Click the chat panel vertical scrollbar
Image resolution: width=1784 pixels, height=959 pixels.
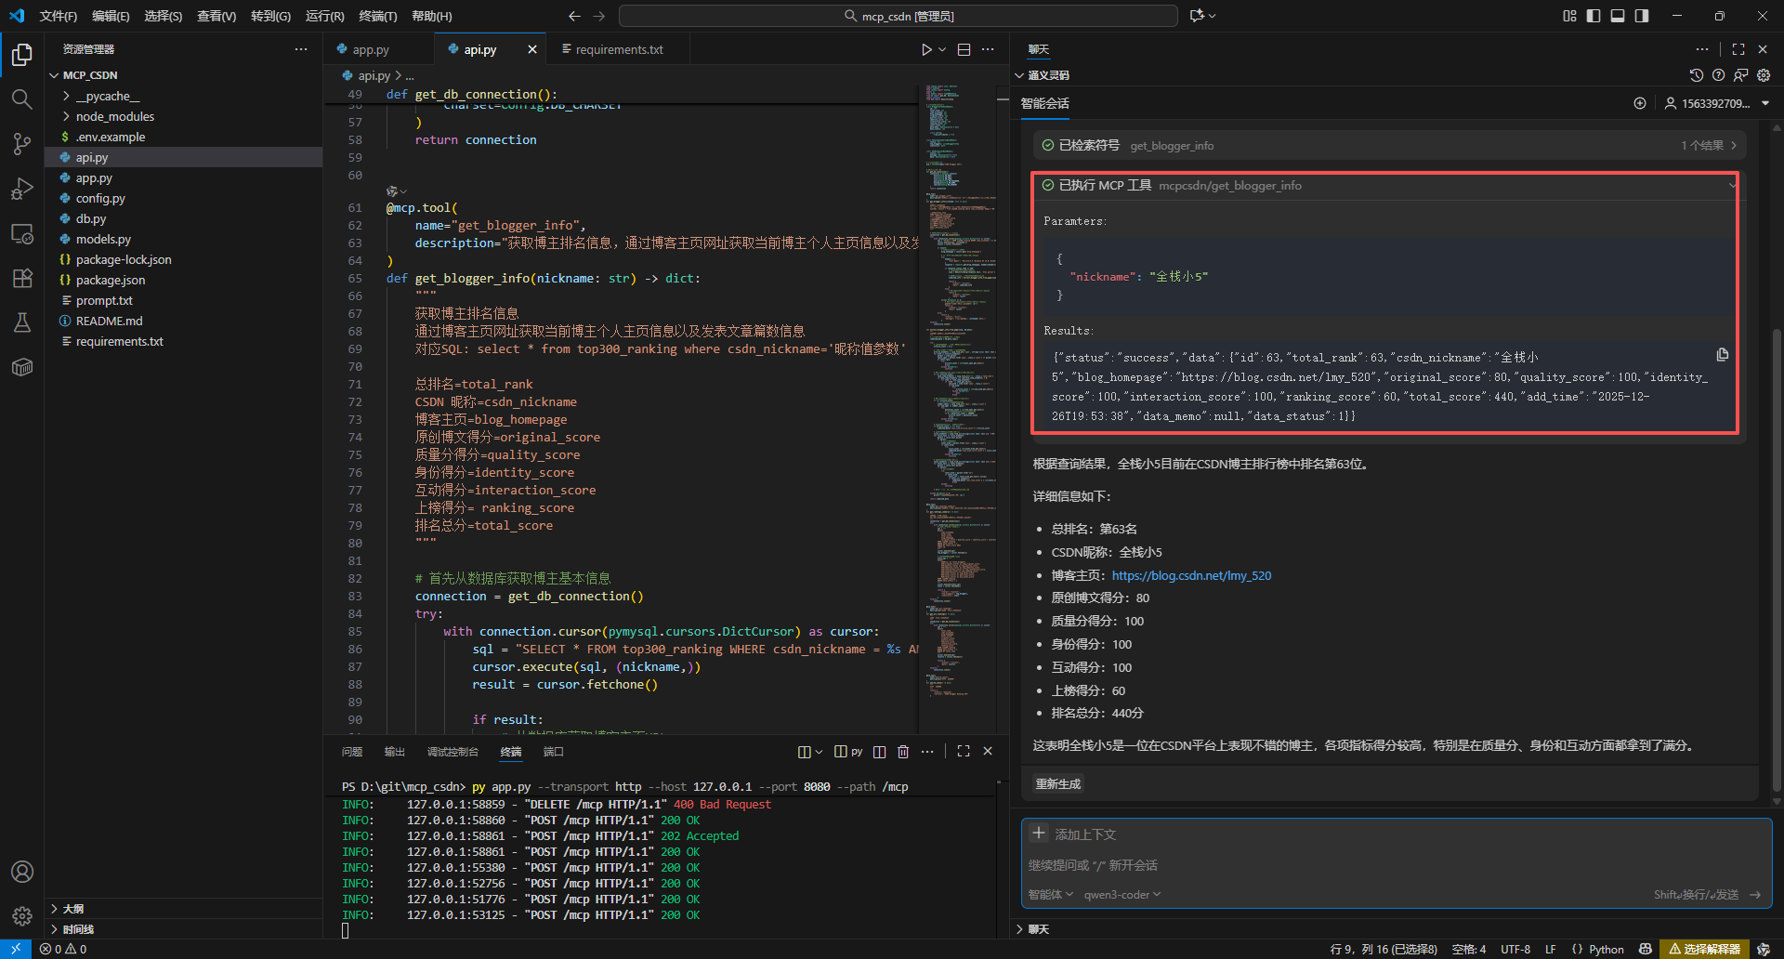point(1776,558)
